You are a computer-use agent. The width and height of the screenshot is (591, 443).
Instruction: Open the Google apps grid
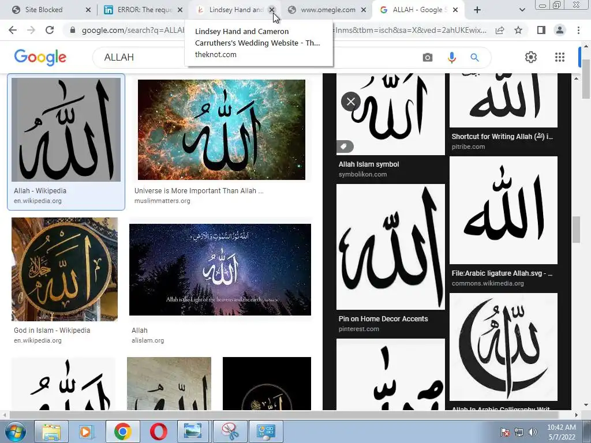[x=560, y=57]
